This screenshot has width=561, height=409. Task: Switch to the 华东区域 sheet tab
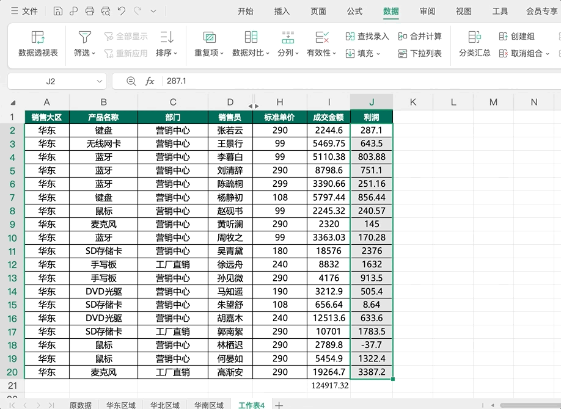pyautogui.click(x=120, y=405)
